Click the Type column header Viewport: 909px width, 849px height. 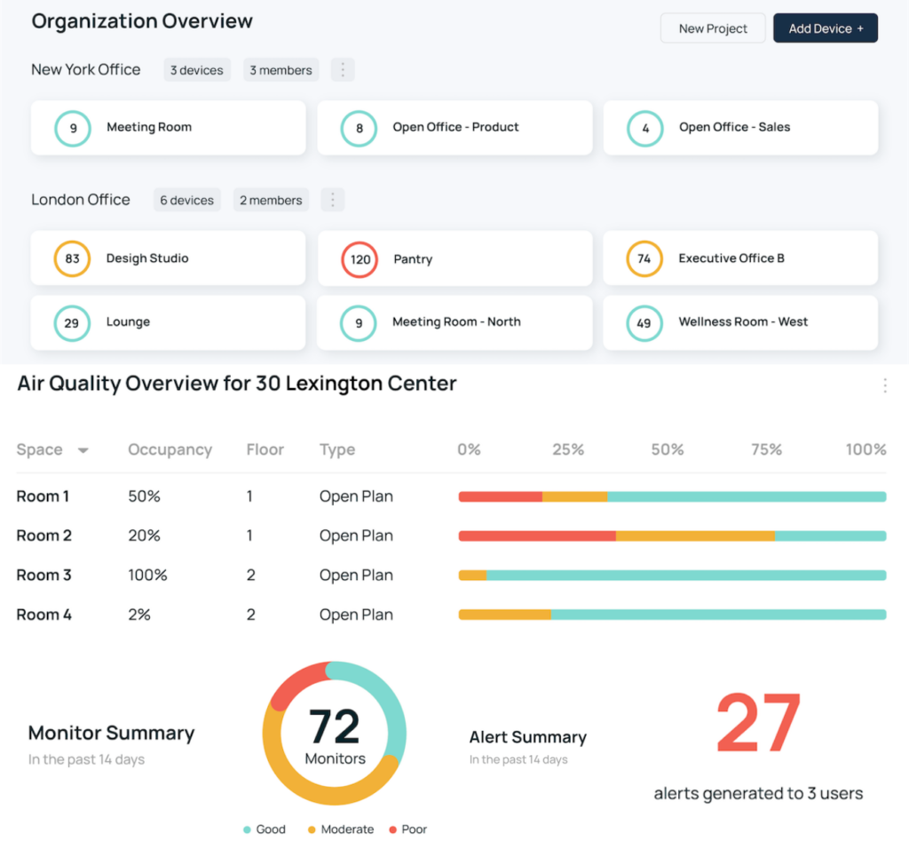336,449
